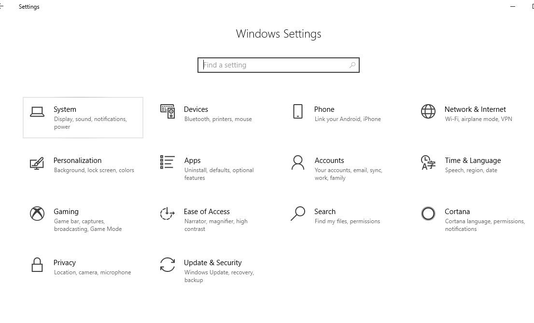Click the Accounts category label
Image resolution: width=534 pixels, height=323 pixels.
[329, 160]
